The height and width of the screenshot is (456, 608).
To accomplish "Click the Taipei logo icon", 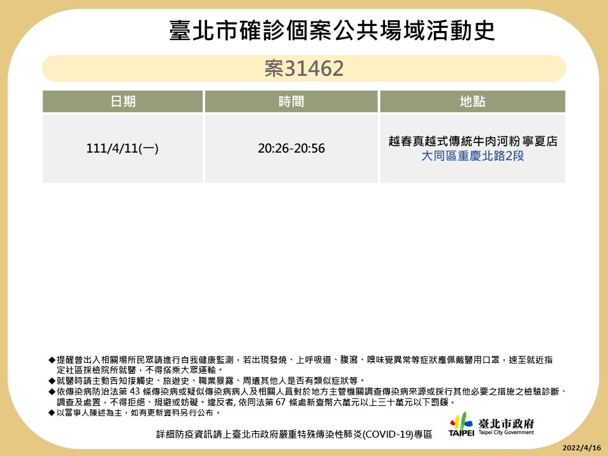I will [x=461, y=424].
